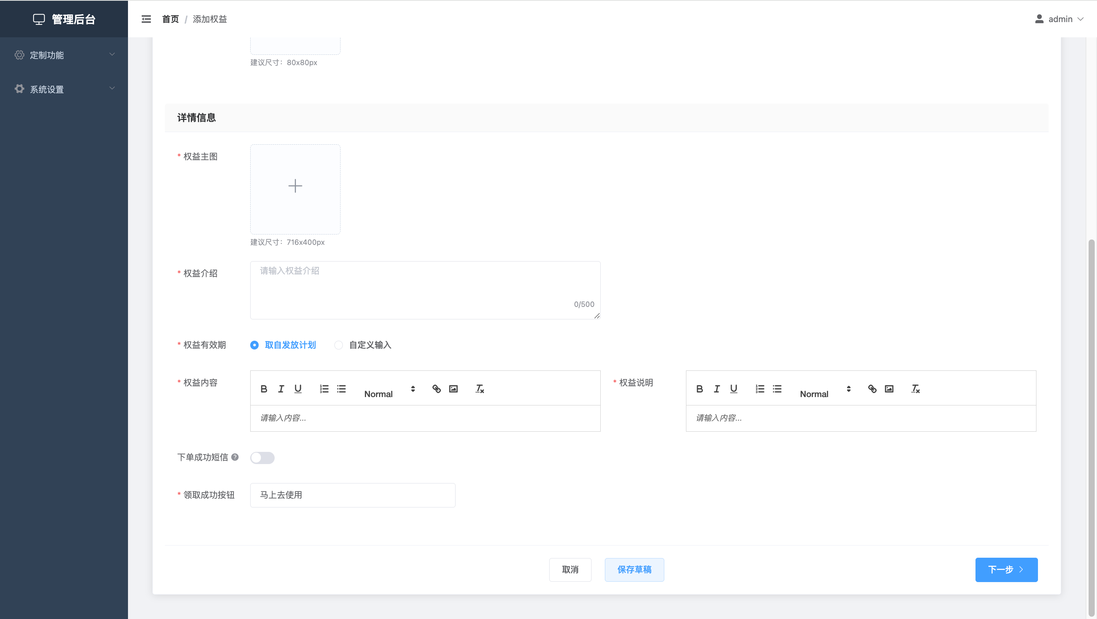Insert image in 权益说明 editor
The height and width of the screenshot is (619, 1097).
tap(889, 389)
